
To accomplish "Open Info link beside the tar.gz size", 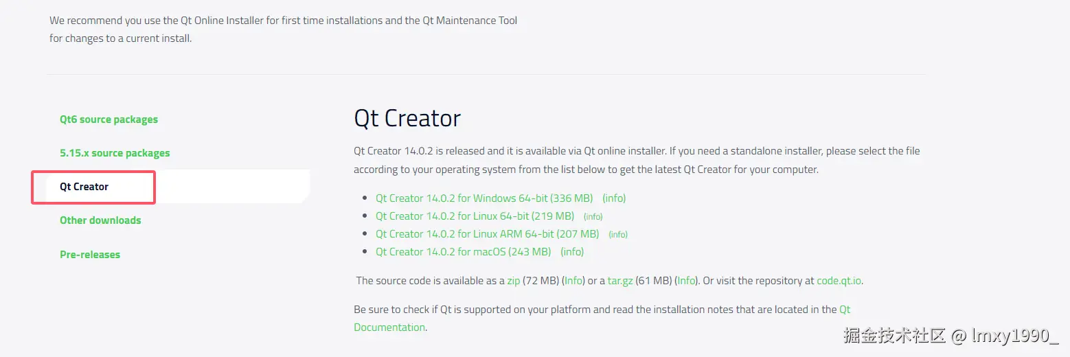I will [686, 281].
